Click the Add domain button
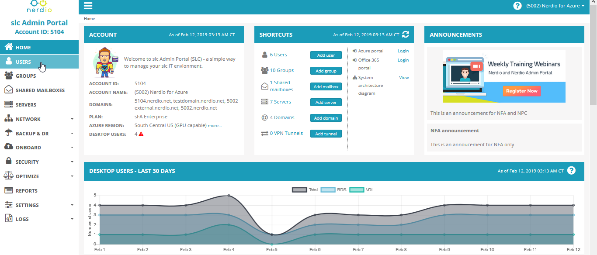This screenshot has height=255, width=597. [326, 118]
